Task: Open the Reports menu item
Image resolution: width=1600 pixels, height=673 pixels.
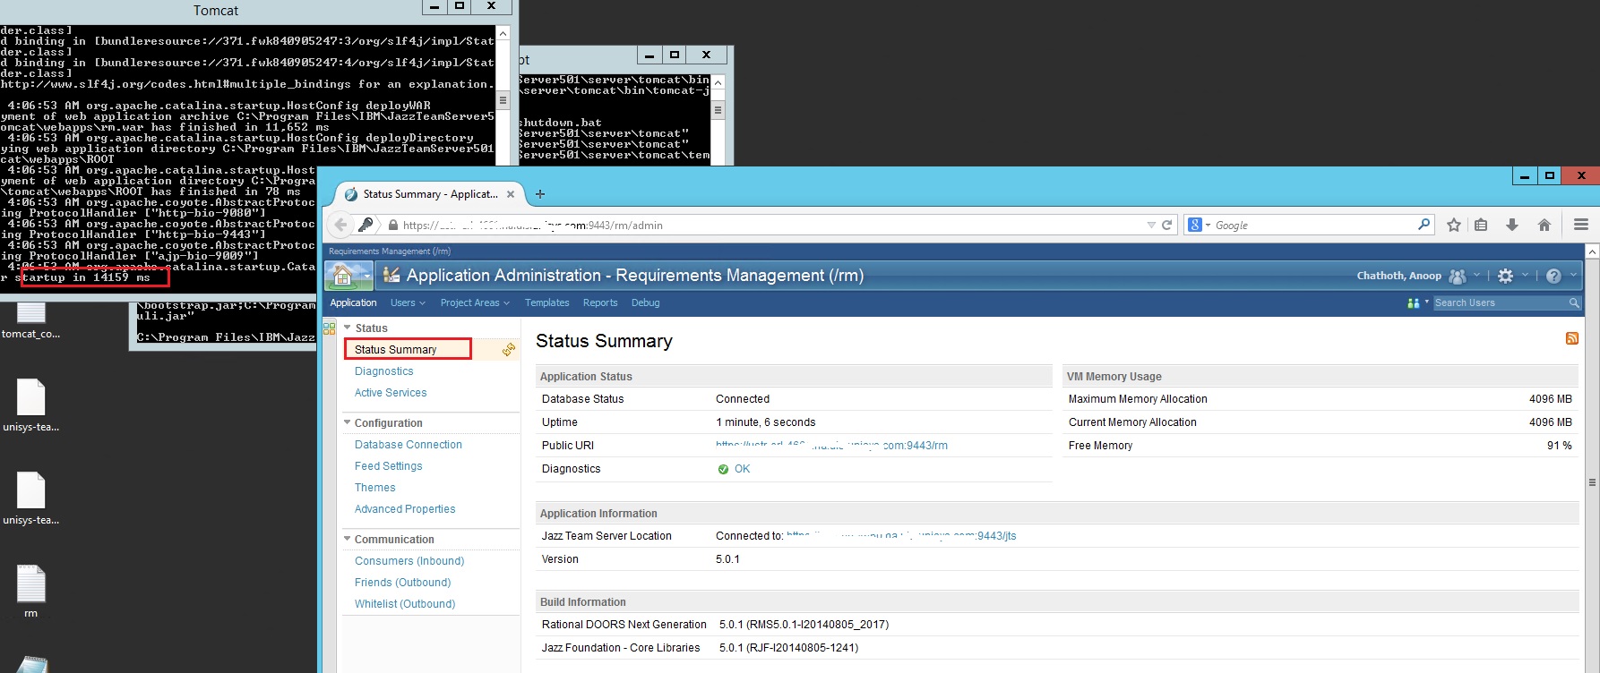Action: click(600, 302)
